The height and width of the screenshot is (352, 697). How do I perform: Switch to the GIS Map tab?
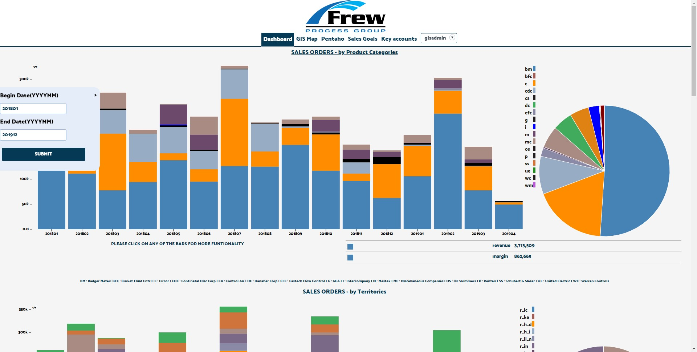pos(307,39)
